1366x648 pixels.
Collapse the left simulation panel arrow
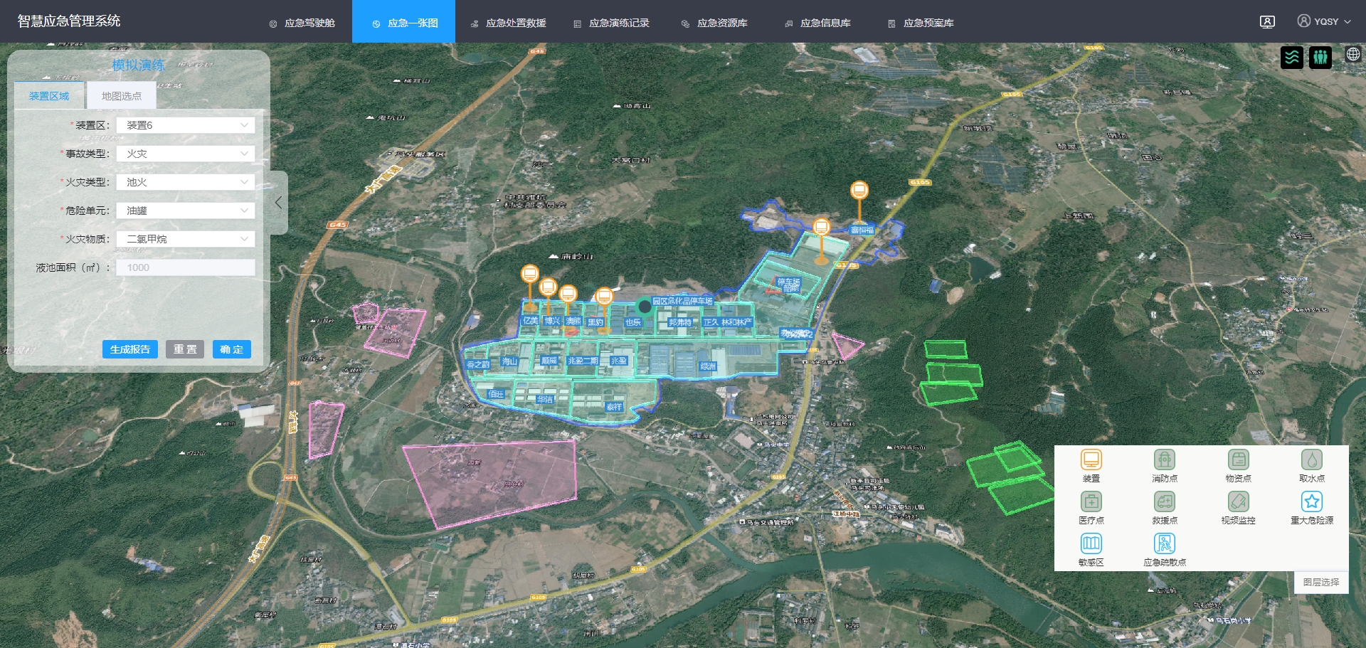[279, 203]
